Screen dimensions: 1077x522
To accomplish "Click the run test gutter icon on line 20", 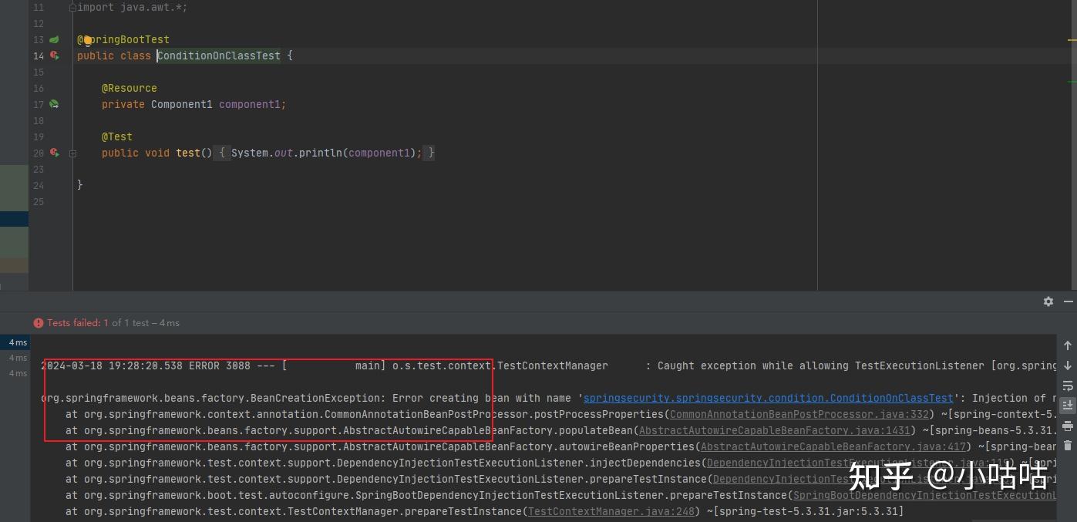I will coord(54,153).
